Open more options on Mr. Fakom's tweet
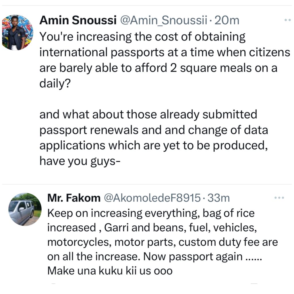294x294 pixels. click(x=279, y=198)
